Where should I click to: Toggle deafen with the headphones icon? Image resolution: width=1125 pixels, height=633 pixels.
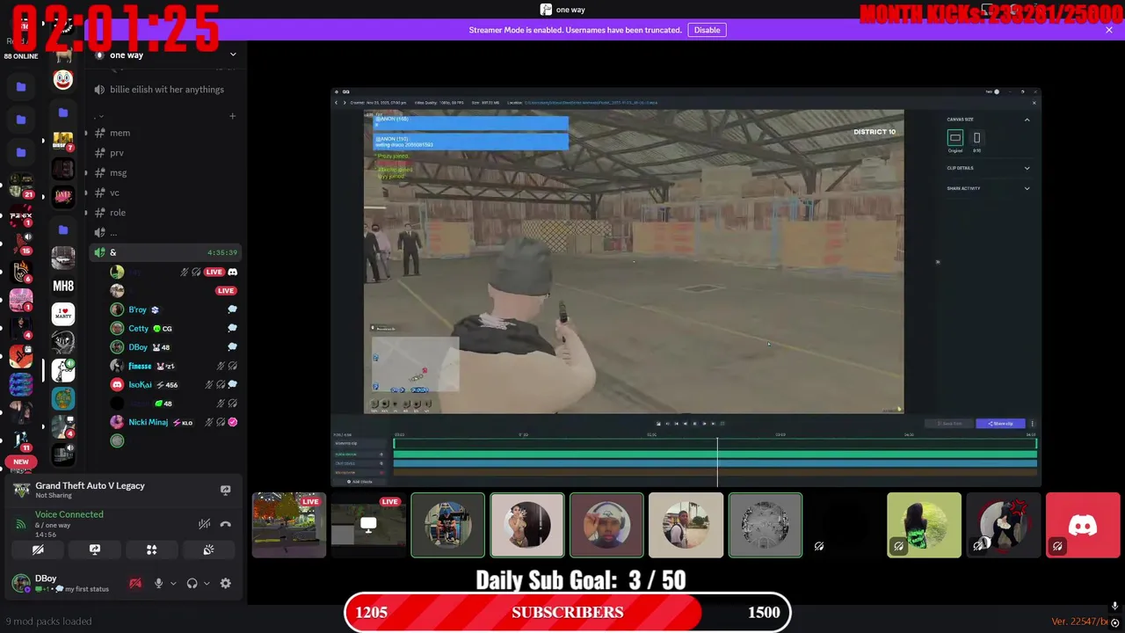pos(192,583)
